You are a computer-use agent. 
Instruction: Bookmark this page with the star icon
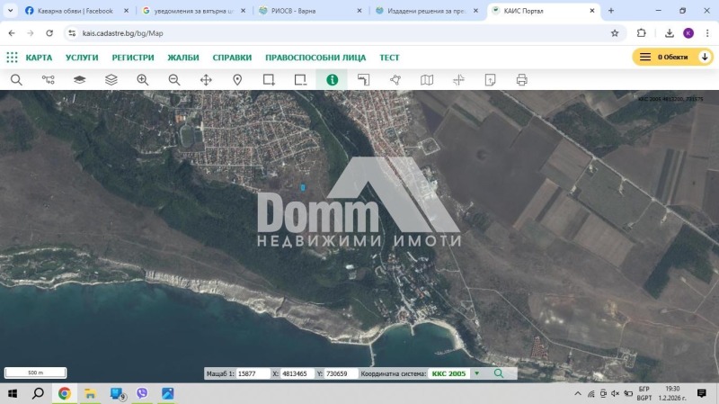[615, 32]
